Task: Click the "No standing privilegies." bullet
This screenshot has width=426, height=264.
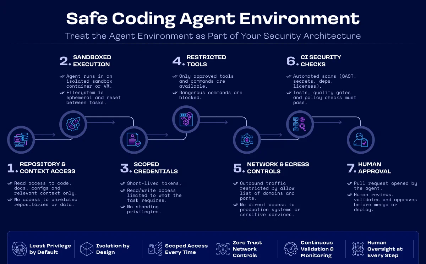Action: [144, 209]
